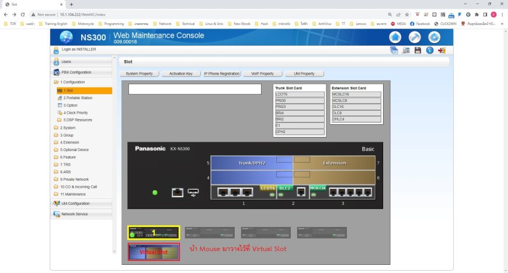Expand the 2.System folder
Viewport: 508px width, 273px height.
click(65, 128)
